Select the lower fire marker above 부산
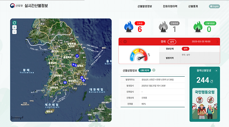Viewport: 229px width, 127px height. pos(84,80)
